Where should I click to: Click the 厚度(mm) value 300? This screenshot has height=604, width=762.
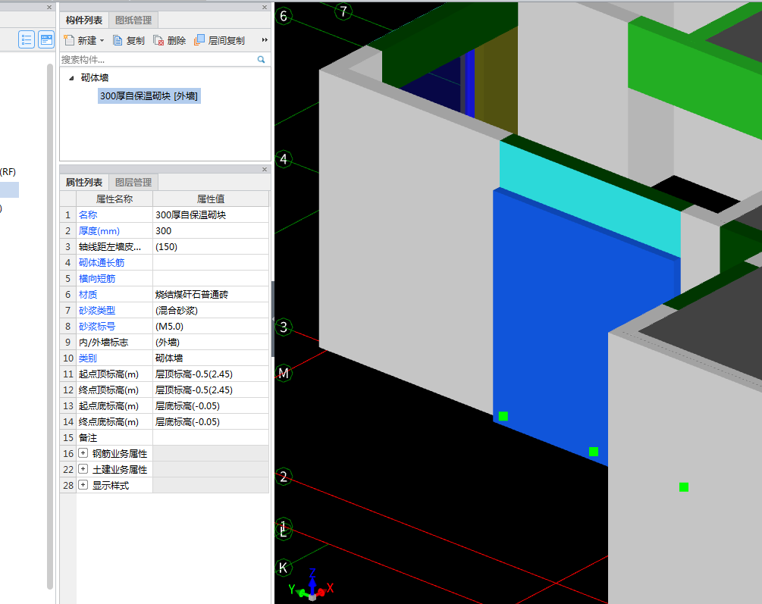tap(211, 231)
